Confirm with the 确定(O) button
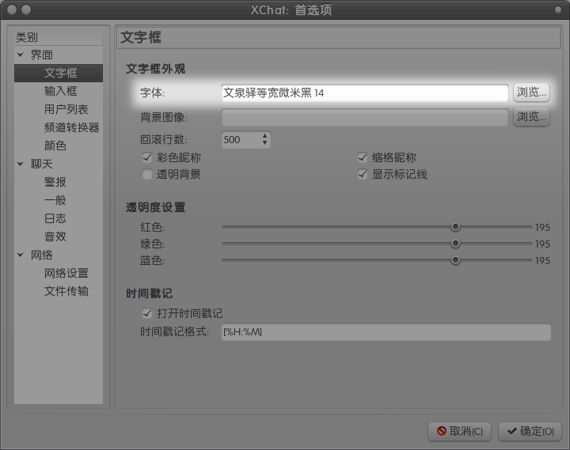The width and height of the screenshot is (570, 450). [x=530, y=432]
